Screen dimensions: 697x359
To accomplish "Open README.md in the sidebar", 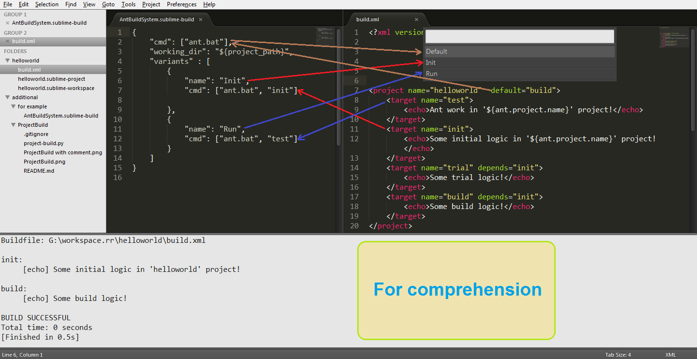I will 39,171.
